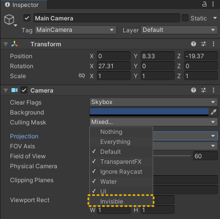Viewport: 220px width, 219px height.
Task: Open Transform component more options menu
Action: [x=214, y=44]
